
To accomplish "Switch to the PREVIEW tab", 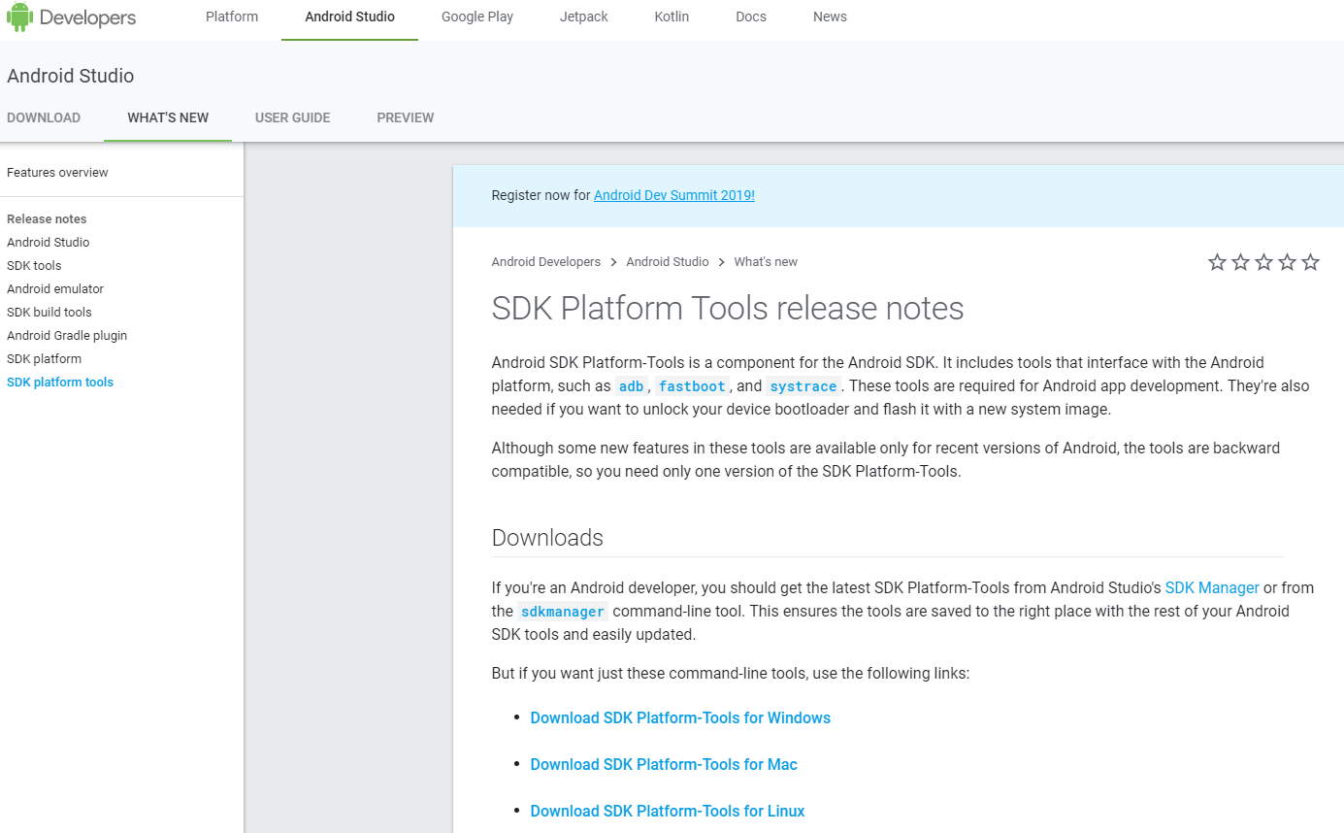I will 406,117.
